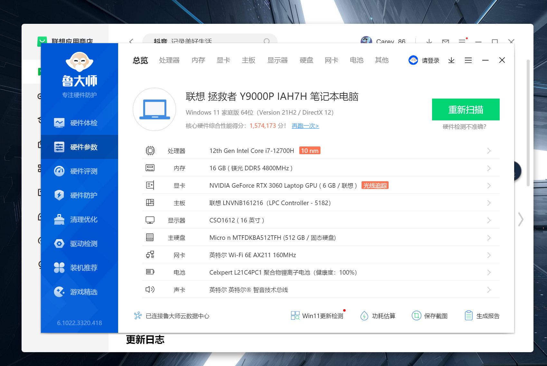
Task: Switch to 处理器 tab
Action: [169, 60]
